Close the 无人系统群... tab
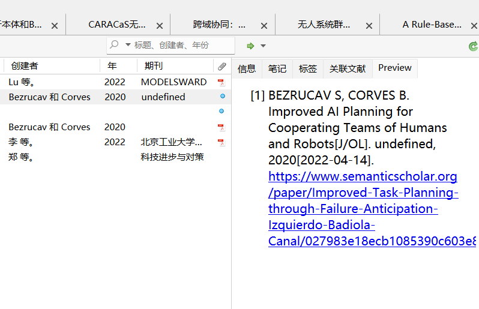The image size is (479, 309). pos(369,26)
